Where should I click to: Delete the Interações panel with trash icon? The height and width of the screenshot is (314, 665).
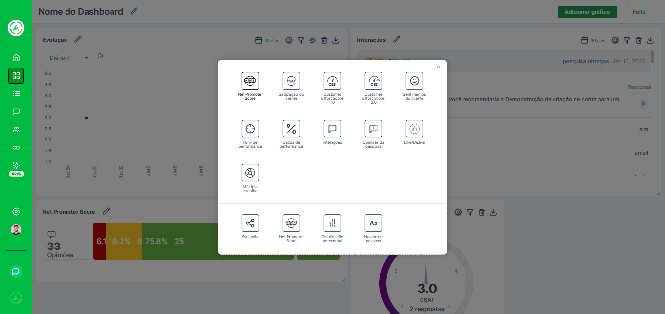tap(639, 40)
